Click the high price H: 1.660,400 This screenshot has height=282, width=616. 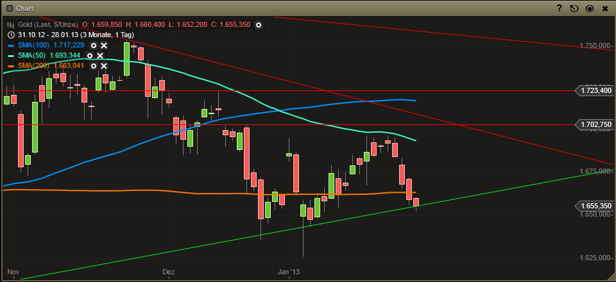(145, 24)
